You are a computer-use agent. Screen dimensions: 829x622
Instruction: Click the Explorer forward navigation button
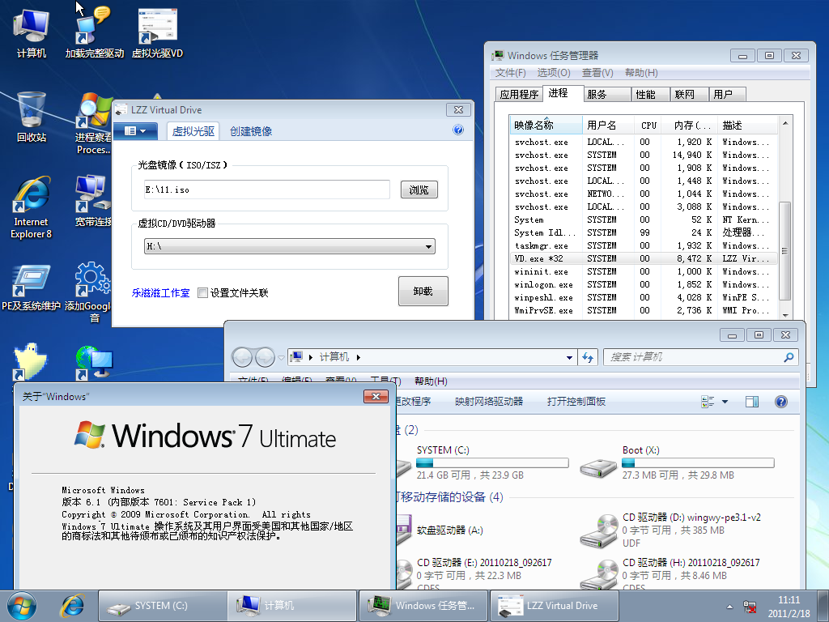pos(265,357)
